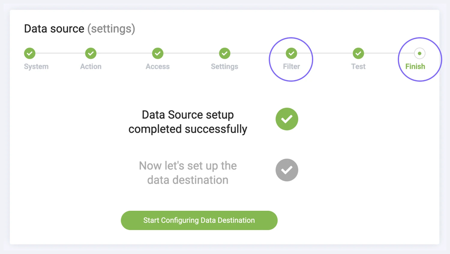Jump to the Test step label
The image size is (450, 254).
point(358,67)
